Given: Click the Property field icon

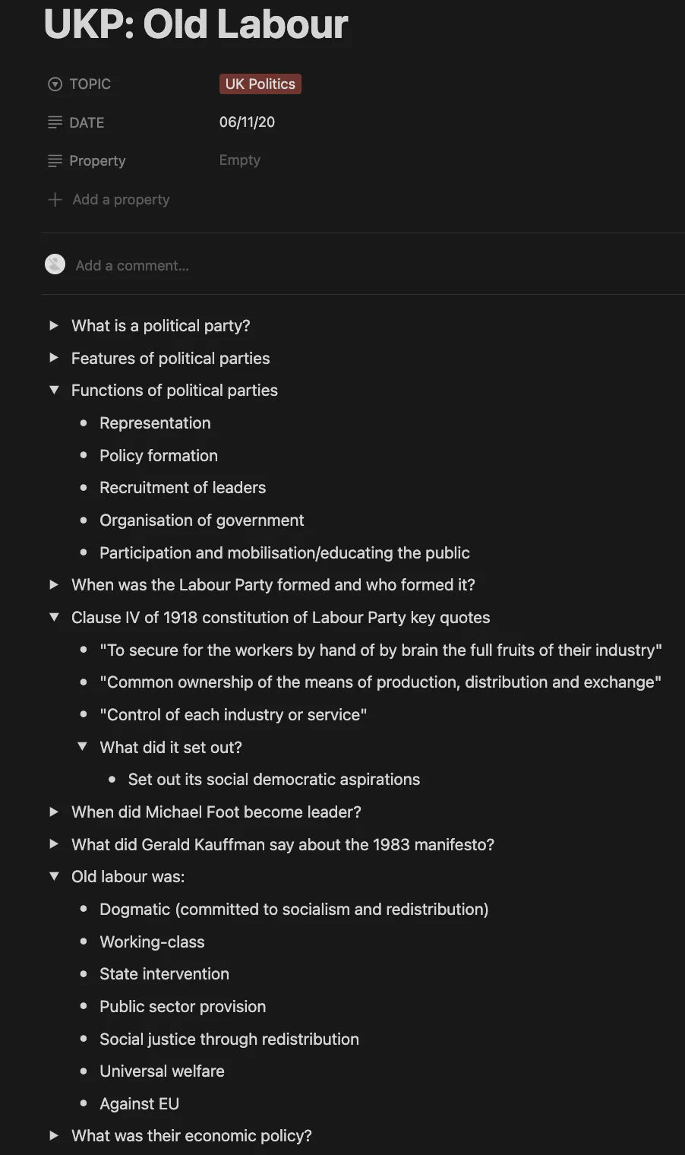Looking at the screenshot, I should [x=55, y=160].
